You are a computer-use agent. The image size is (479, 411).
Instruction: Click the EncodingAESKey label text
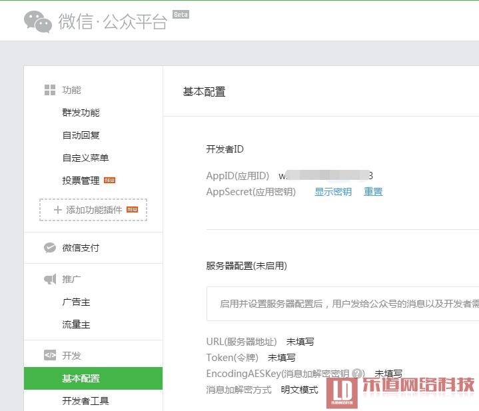(x=278, y=374)
